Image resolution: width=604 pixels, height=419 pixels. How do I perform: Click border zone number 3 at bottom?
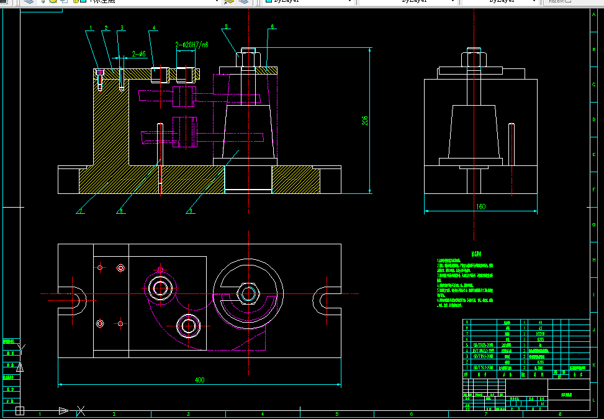click(x=188, y=414)
